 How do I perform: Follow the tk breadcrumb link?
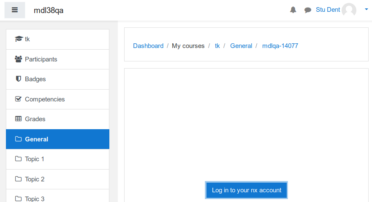(x=217, y=45)
